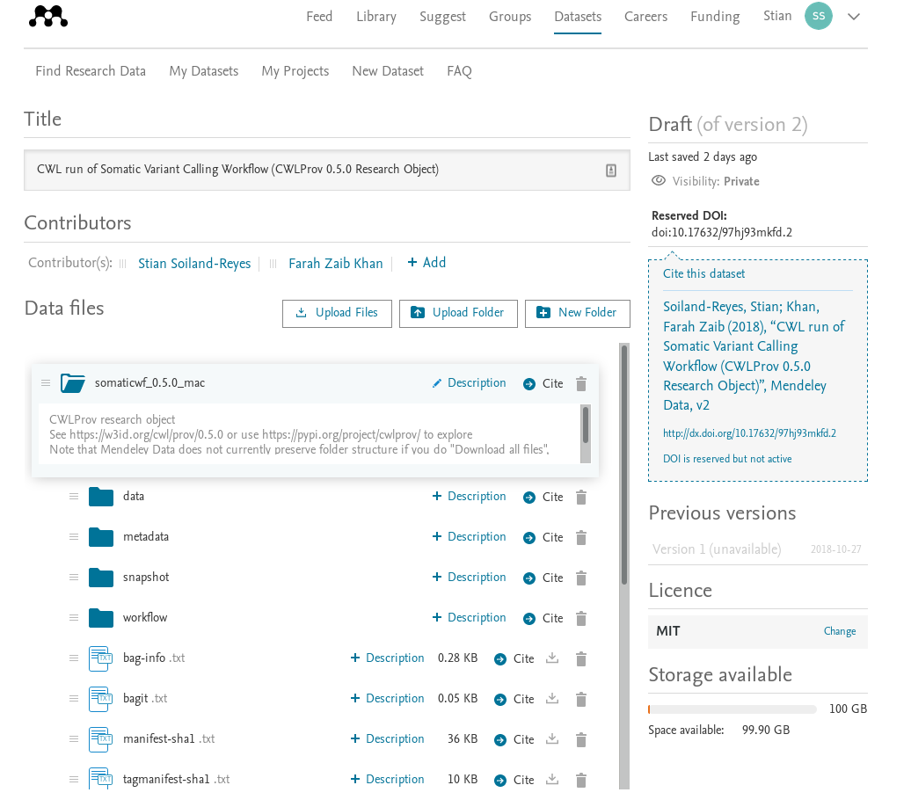Open the Funding tab

tap(715, 17)
